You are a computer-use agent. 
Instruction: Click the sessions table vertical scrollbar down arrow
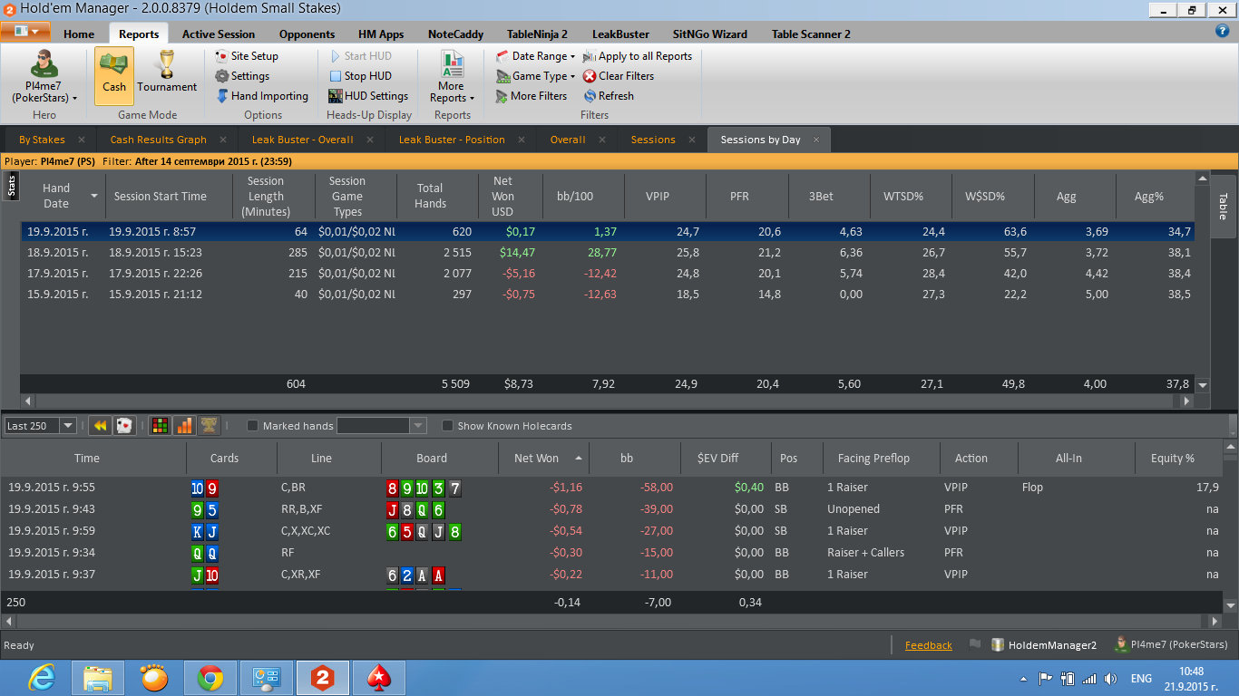tap(1203, 384)
